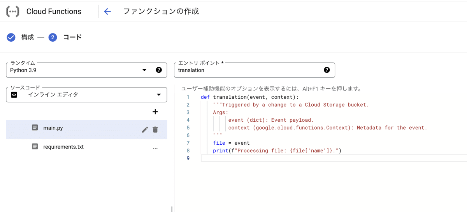Click the Cloud Functions logo icon

12,12
